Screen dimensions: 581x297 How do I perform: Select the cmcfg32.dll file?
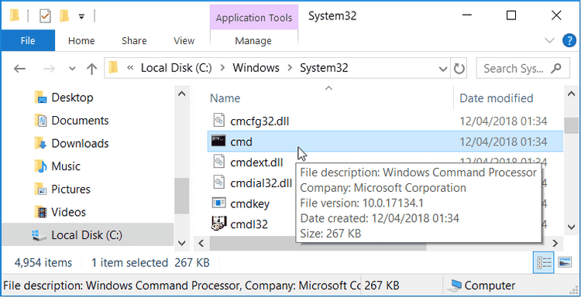coord(260,121)
